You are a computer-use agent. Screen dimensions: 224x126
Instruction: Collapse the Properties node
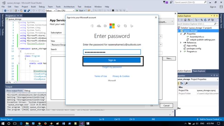(181, 34)
